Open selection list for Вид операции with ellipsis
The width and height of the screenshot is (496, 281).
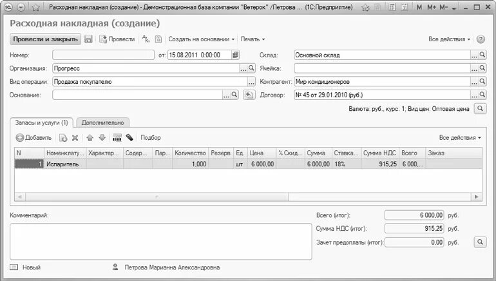click(251, 82)
